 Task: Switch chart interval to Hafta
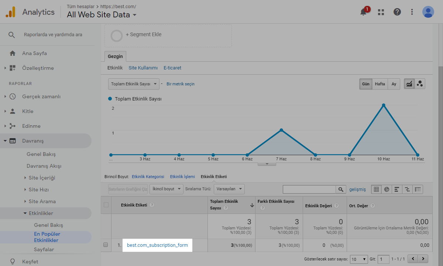[x=380, y=84]
